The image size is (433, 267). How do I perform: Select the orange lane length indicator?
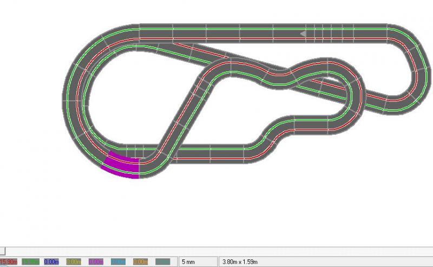(x=140, y=262)
